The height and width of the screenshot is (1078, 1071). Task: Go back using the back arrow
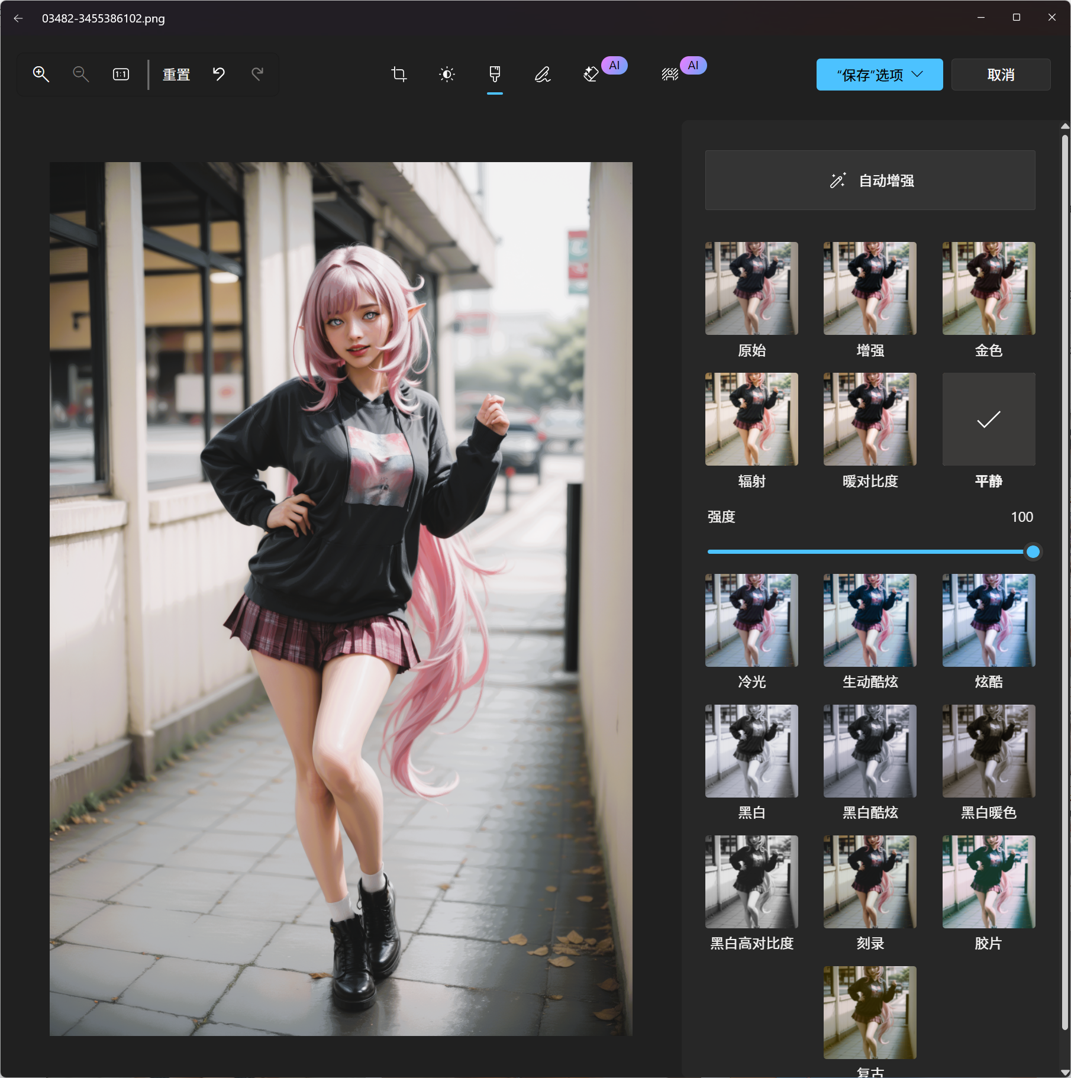[18, 18]
